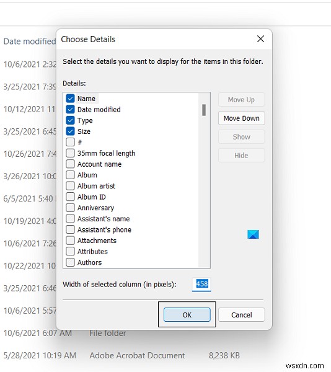Close the Choose Details dialog

pyautogui.click(x=260, y=38)
